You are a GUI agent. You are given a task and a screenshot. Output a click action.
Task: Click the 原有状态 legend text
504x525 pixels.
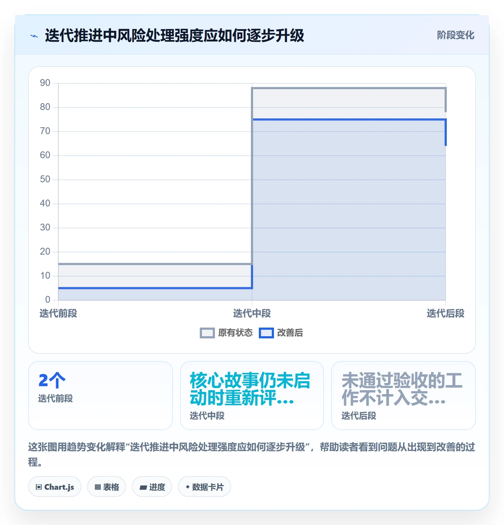(235, 333)
